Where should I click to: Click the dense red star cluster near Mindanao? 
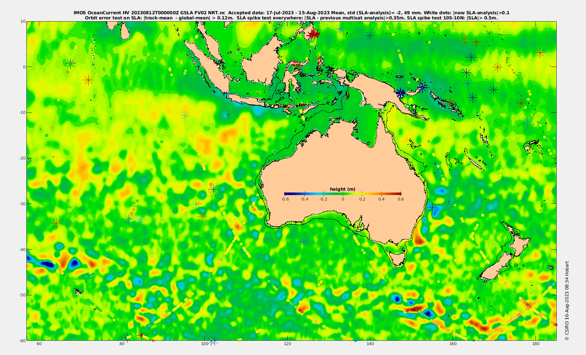314,34
